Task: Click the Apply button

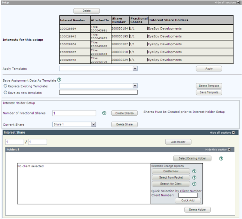Action: 209,69
